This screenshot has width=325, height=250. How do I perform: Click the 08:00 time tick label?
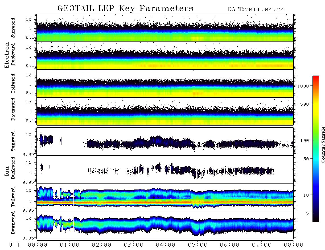tap(294, 245)
